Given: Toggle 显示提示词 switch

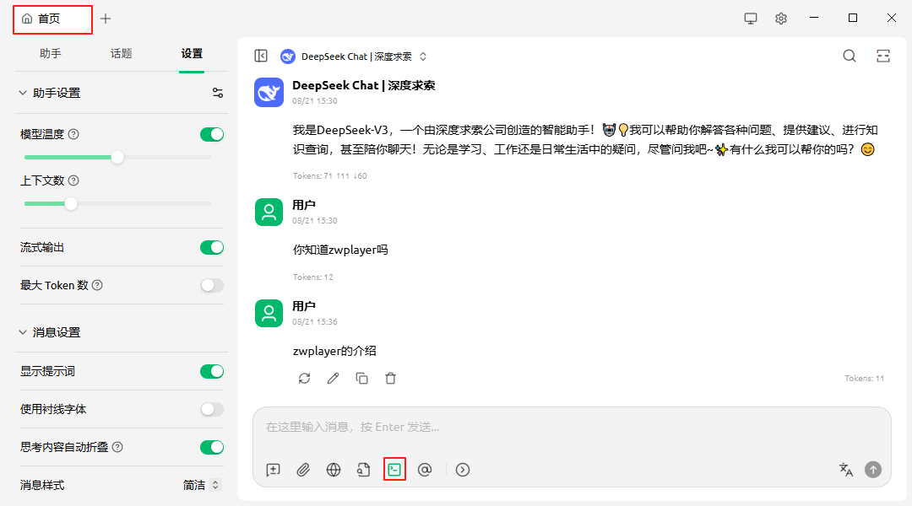Looking at the screenshot, I should pos(212,371).
